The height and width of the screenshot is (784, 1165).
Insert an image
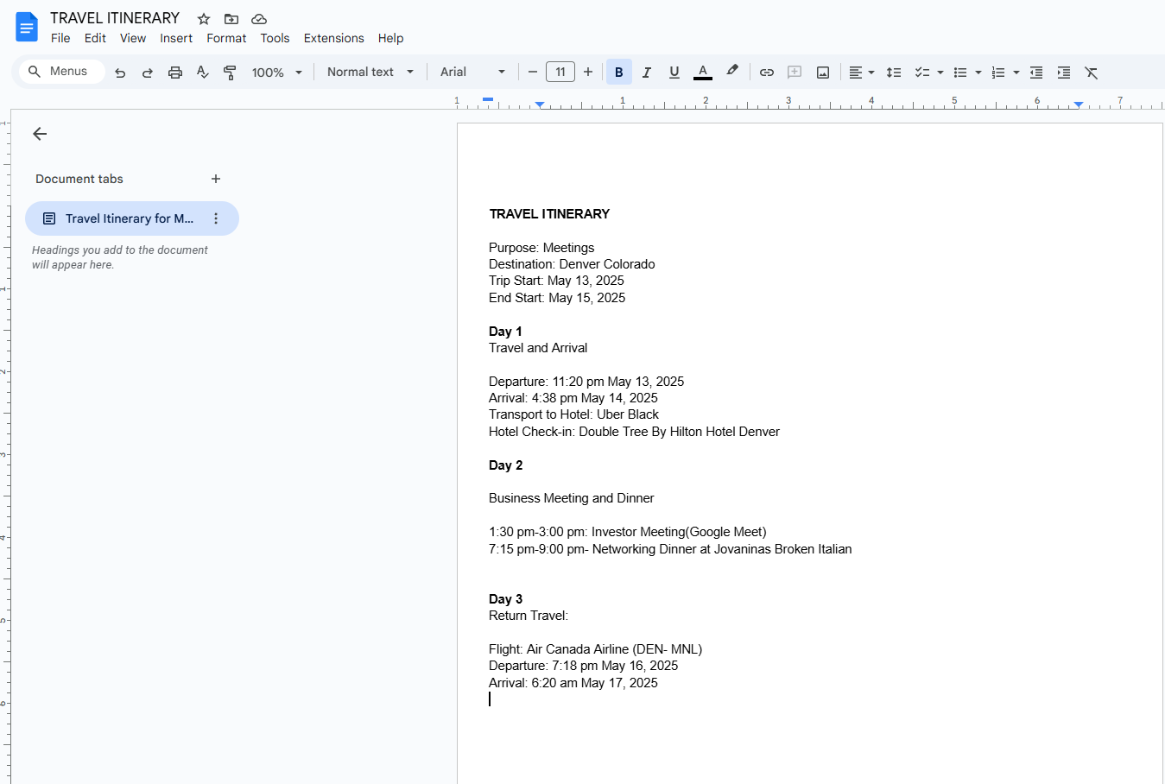pos(823,73)
